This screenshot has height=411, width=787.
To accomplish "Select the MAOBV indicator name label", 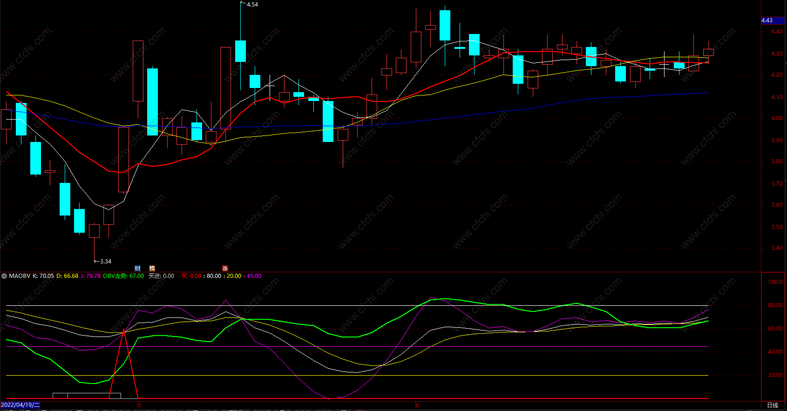I will 20,276.
